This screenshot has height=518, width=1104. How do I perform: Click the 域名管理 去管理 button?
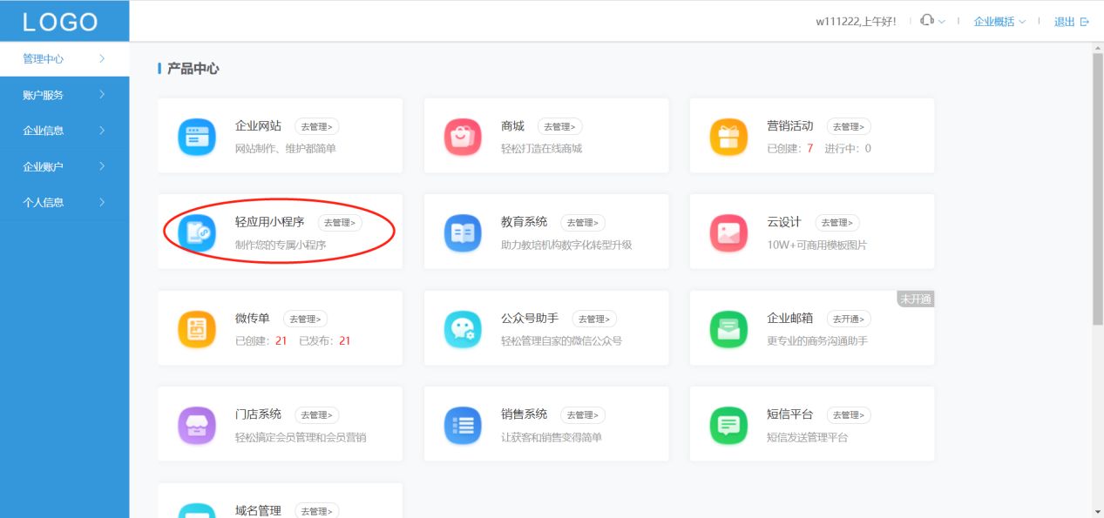click(x=316, y=511)
